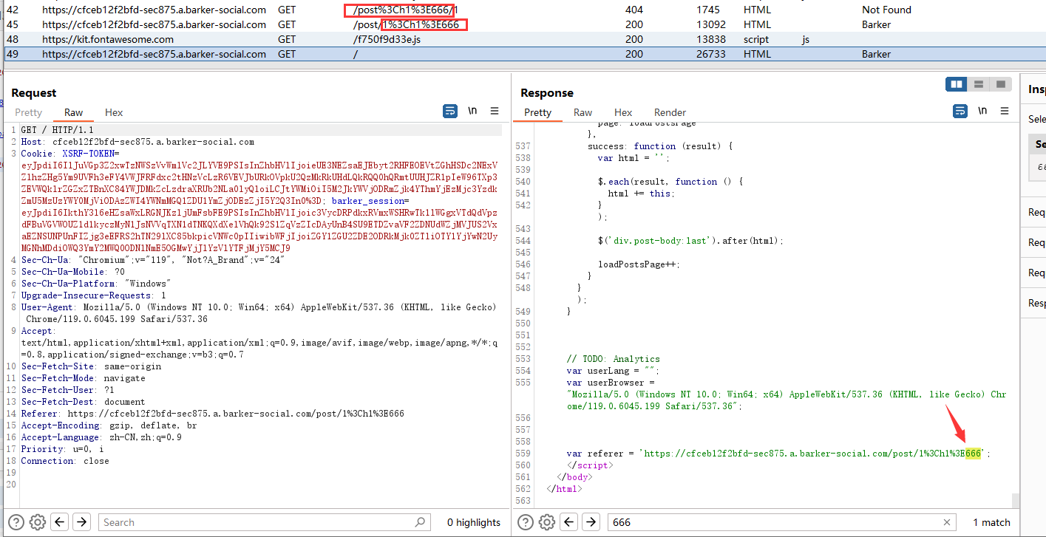Select the kit.fontawesome.com host cell

click(108, 39)
